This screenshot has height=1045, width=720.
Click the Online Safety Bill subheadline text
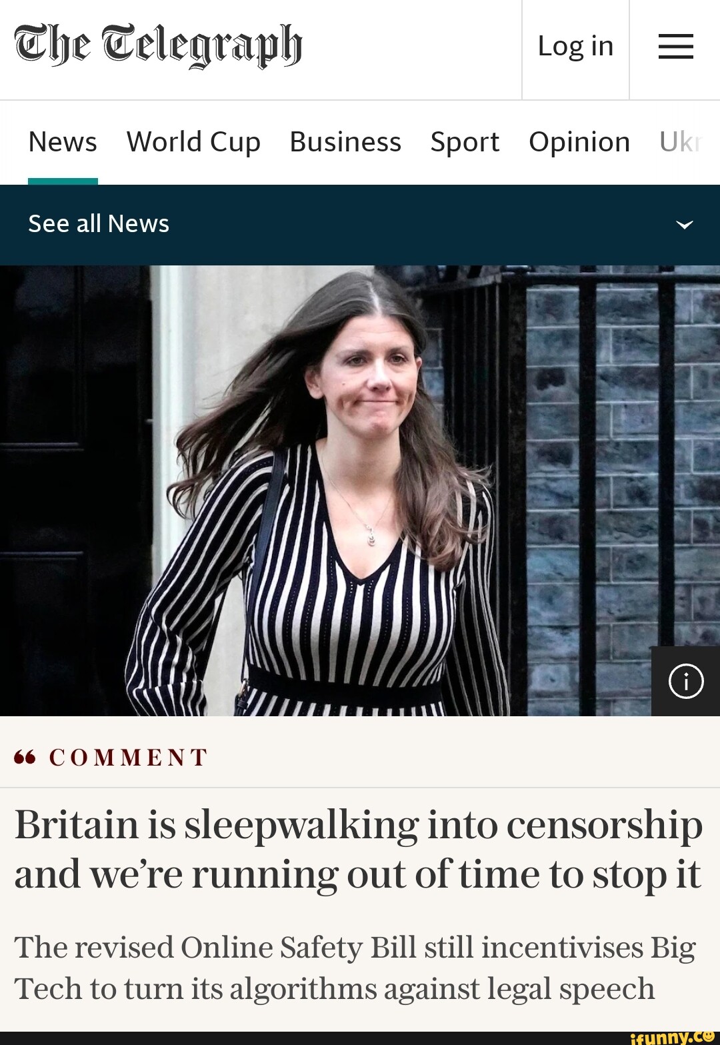(355, 968)
